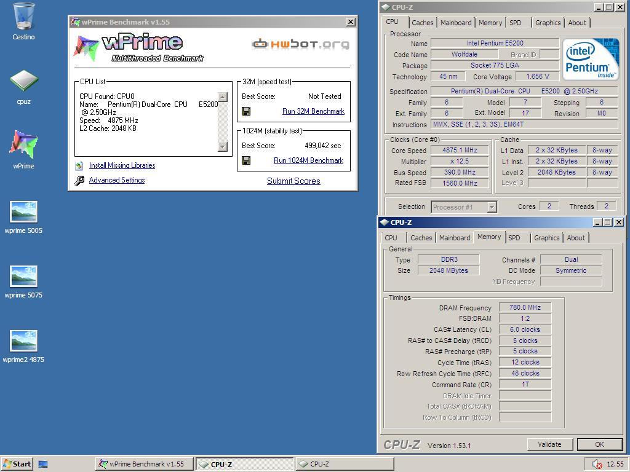The width and height of the screenshot is (630, 472).
Task: Click the Run 1024M Benchmark link
Action: pyautogui.click(x=309, y=160)
